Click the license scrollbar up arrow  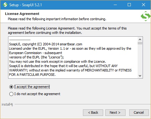[x=140, y=39]
